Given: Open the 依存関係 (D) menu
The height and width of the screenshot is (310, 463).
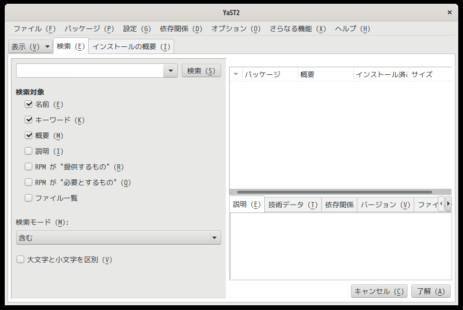Looking at the screenshot, I should tap(181, 28).
